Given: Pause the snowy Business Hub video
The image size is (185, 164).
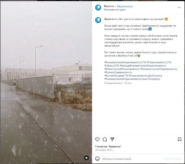Looking at the screenshot, I should [46, 82].
